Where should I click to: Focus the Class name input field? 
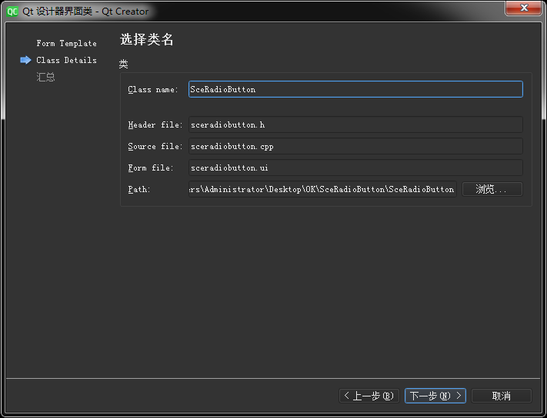pyautogui.click(x=355, y=89)
